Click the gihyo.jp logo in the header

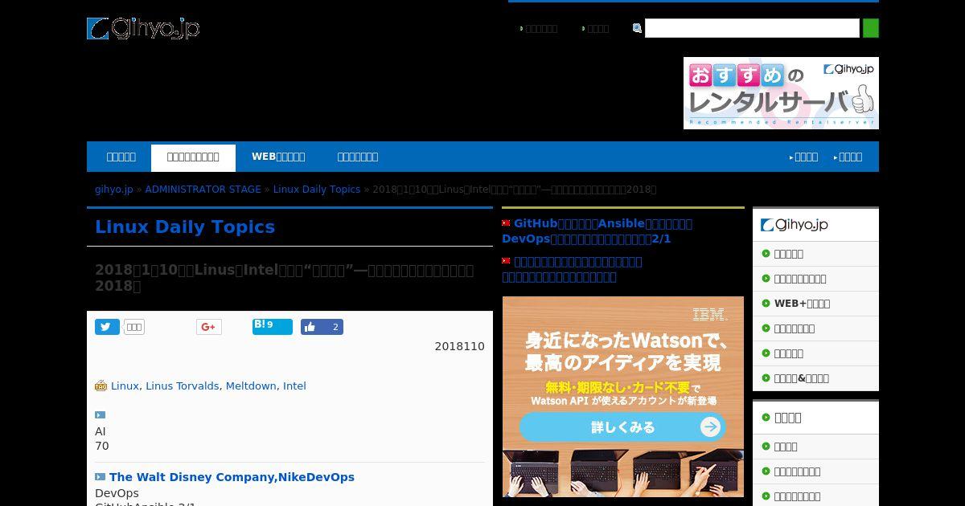(143, 29)
